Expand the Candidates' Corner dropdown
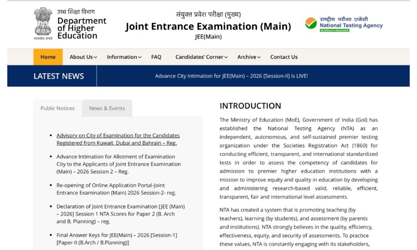417x250 pixels. [x=201, y=57]
